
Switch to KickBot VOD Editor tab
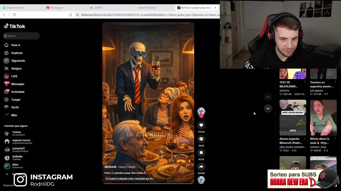tap(152, 8)
